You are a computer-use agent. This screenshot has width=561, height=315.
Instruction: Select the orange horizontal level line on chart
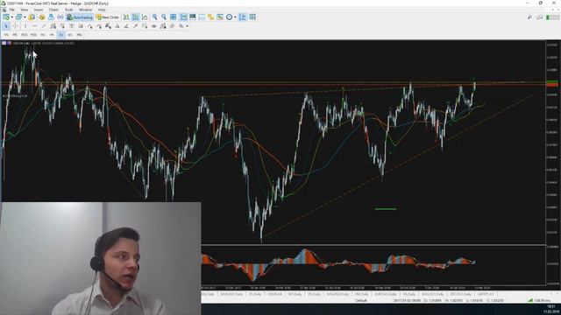click(x=273, y=85)
